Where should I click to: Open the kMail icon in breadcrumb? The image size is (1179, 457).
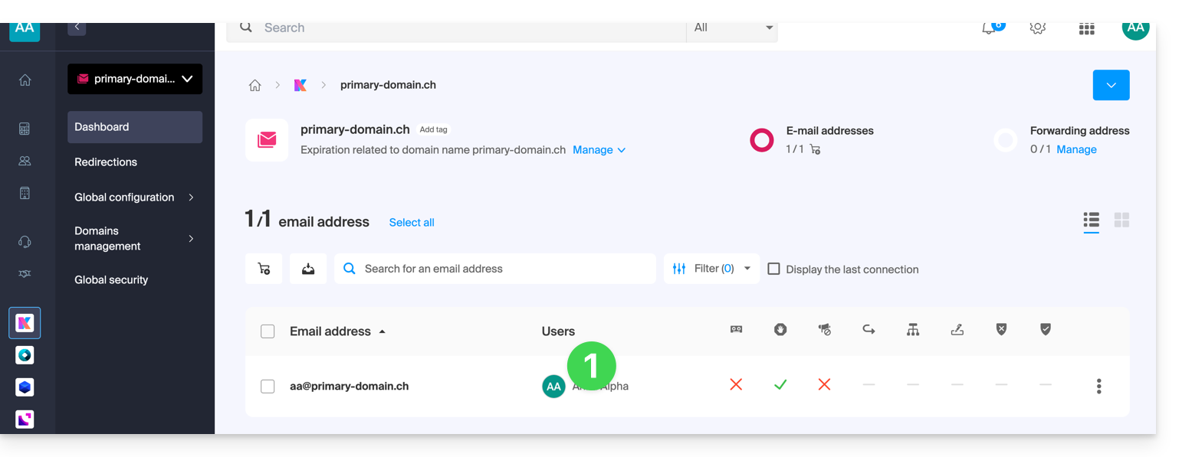click(300, 85)
